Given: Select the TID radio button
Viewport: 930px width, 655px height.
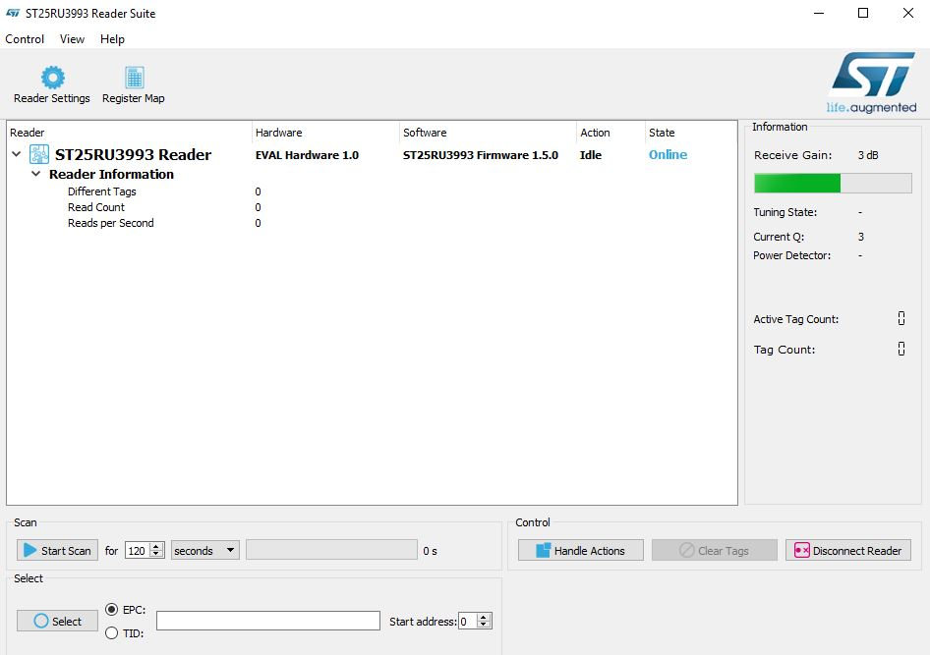Looking at the screenshot, I should click(111, 633).
